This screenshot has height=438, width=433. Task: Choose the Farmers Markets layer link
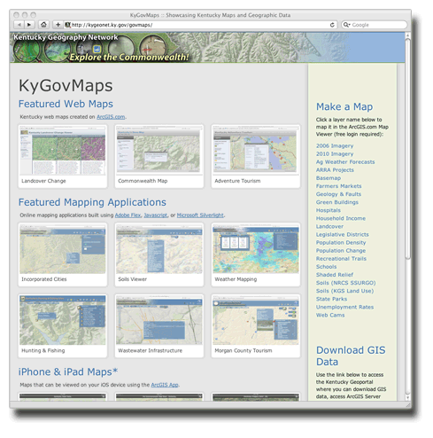tap(338, 186)
